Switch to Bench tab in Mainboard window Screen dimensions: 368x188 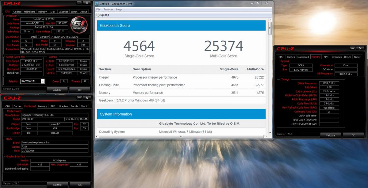pyautogui.click(x=74, y=106)
